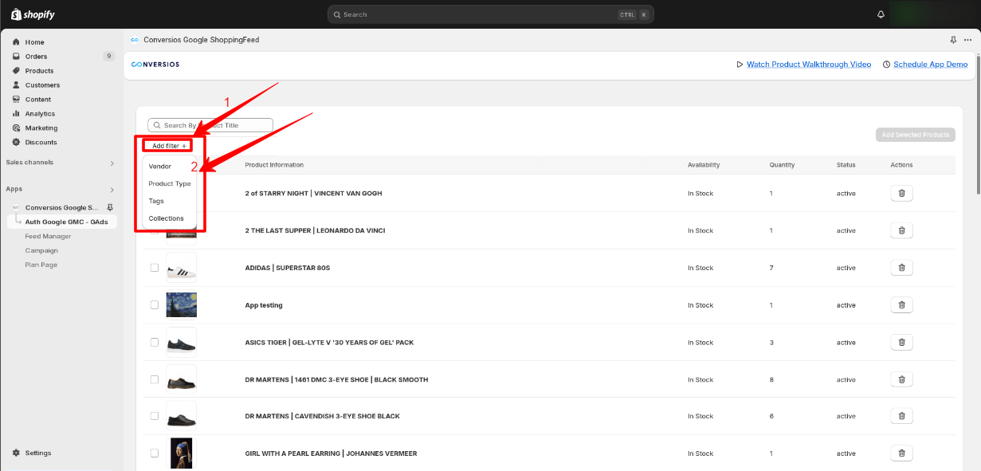This screenshot has height=471, width=981.
Task: Expand the Sales channels section
Action: [x=112, y=163]
